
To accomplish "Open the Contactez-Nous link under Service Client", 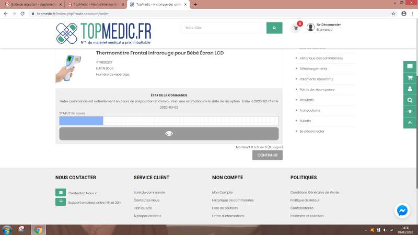I will click(x=146, y=200).
